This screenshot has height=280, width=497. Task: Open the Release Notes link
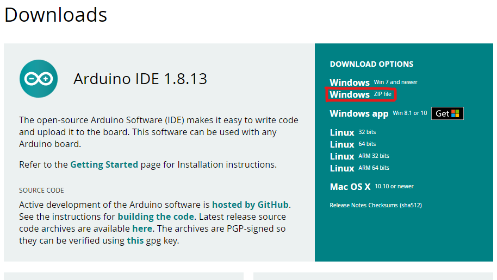348,205
